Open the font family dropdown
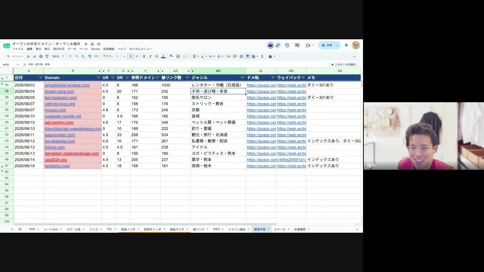484x272 pixels. [x=110, y=56]
